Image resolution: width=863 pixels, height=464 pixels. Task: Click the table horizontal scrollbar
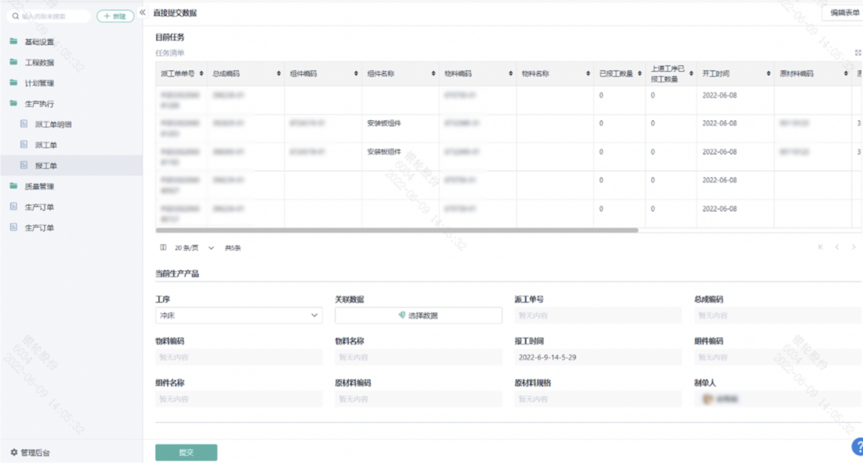click(x=397, y=230)
